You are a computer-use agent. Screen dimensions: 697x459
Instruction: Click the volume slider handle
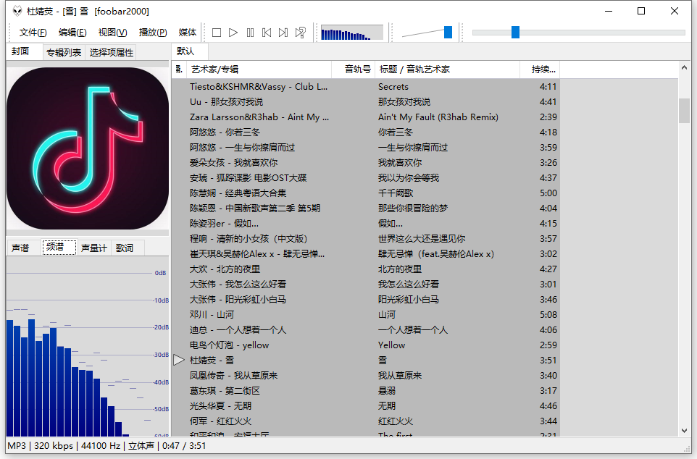448,32
